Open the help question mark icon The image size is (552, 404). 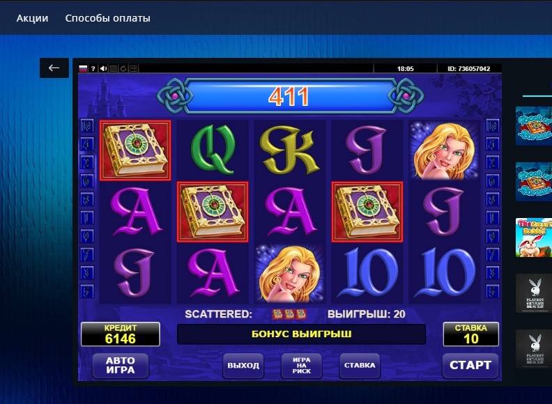(x=93, y=68)
